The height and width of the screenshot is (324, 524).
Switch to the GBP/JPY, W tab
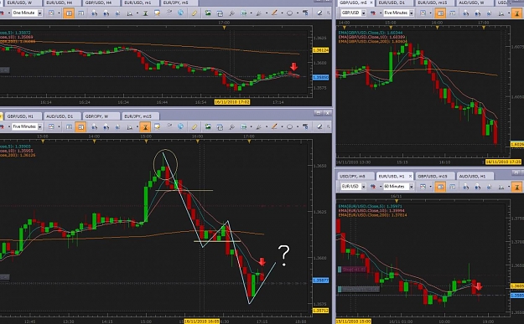click(x=101, y=116)
